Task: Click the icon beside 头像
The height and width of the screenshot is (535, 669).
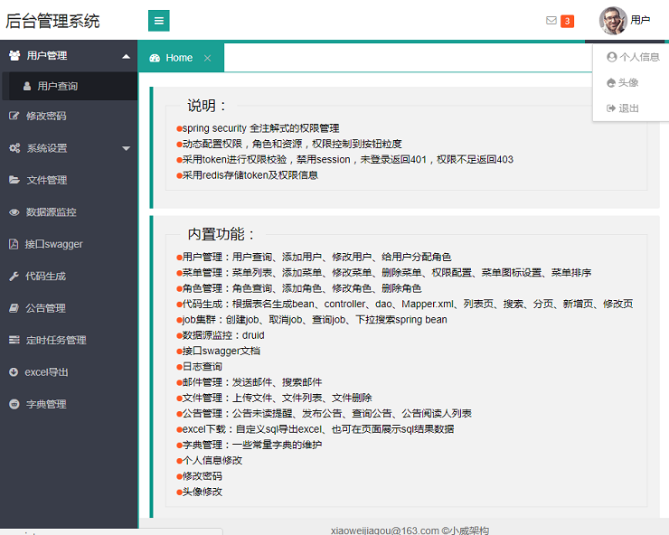Action: point(611,83)
